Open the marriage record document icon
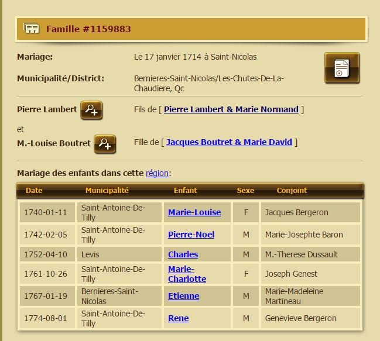 coord(342,68)
